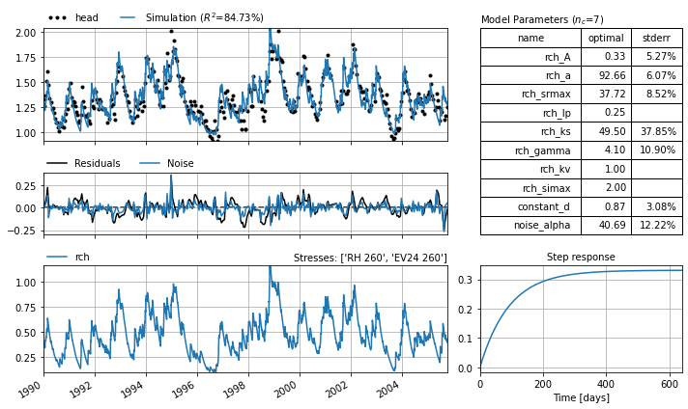
Task: Click the 400 tick on step response axis
Action: (607, 384)
